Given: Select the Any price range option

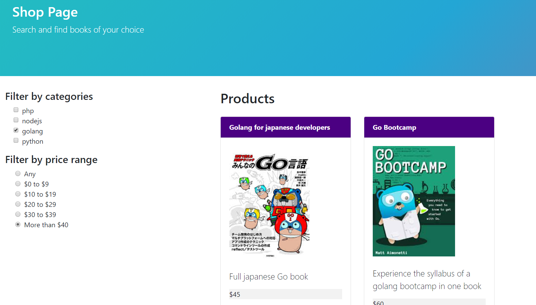Looking at the screenshot, I should (18, 173).
